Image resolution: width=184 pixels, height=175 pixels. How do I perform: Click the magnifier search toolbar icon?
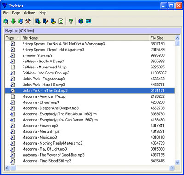coord(6,21)
